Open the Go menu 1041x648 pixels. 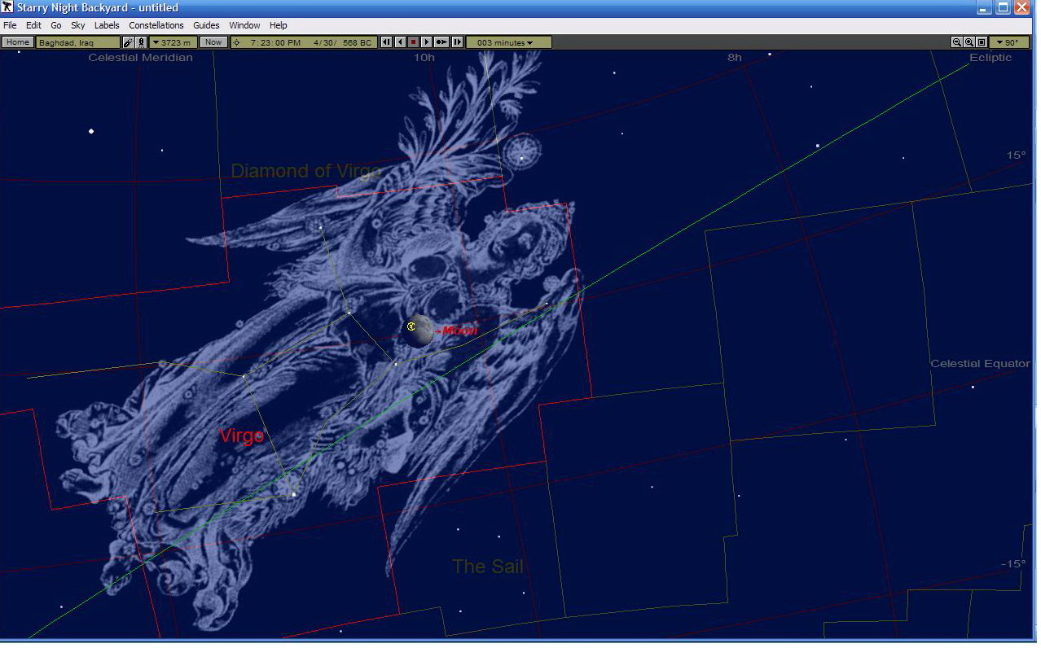(56, 25)
